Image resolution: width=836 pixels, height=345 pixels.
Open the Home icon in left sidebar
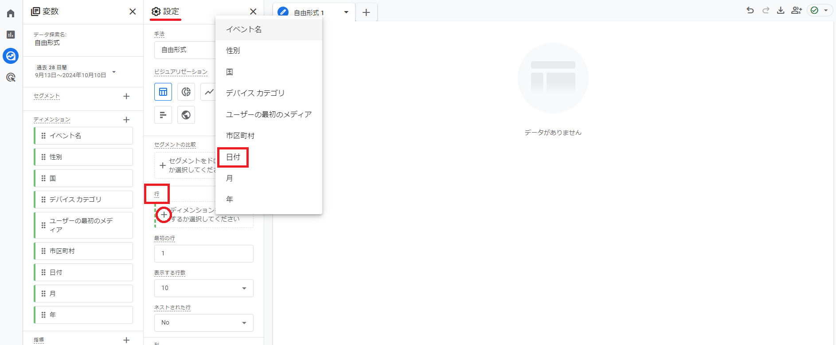[11, 13]
